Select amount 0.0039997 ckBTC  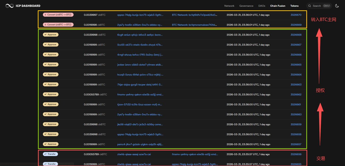[x=94, y=15]
